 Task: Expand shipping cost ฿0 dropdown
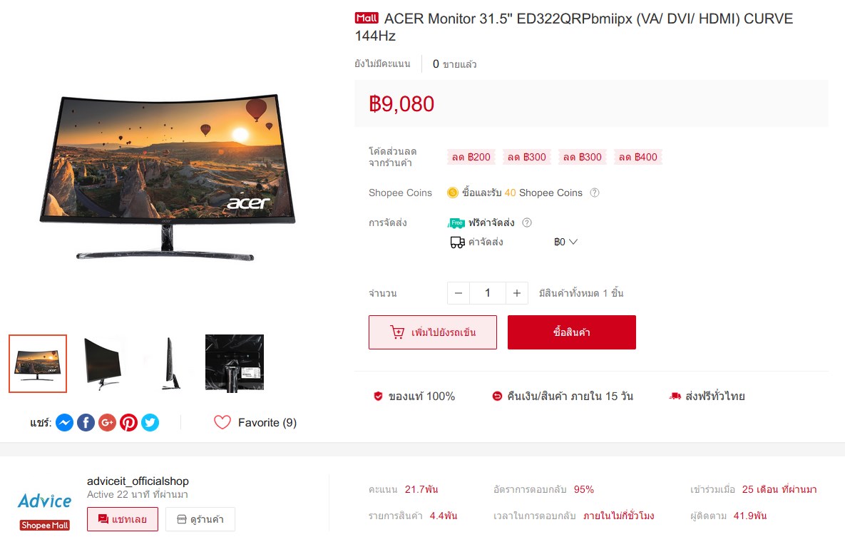click(x=566, y=242)
